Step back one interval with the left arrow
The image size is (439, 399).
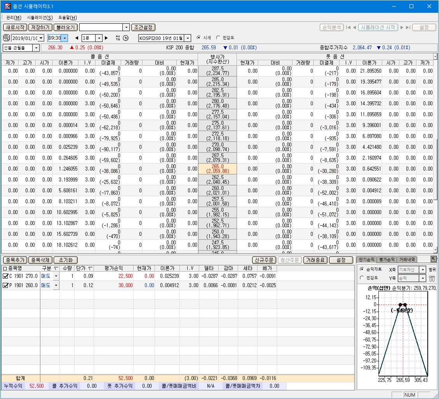(76, 38)
